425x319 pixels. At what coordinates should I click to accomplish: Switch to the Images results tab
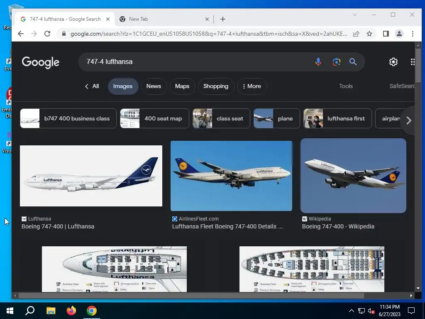(x=123, y=86)
